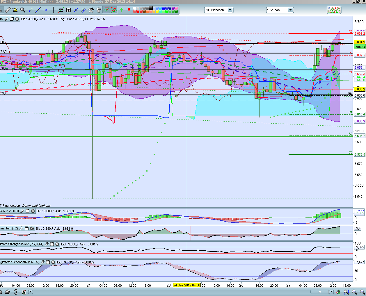Click the 24 Dez 2012 04:00 date marker

point(187,285)
